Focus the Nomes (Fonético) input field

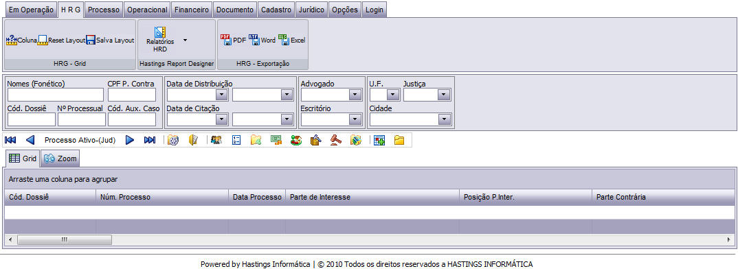coord(56,95)
